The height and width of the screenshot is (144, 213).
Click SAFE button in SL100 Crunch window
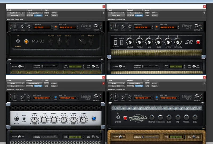click(x=46, y=86)
